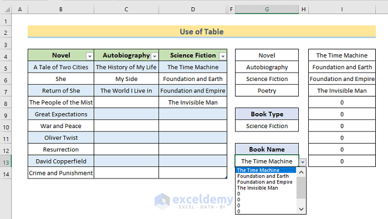Select 'Science Fiction' cell under Book Type
Screen dimensions: 388x219
pos(267,126)
